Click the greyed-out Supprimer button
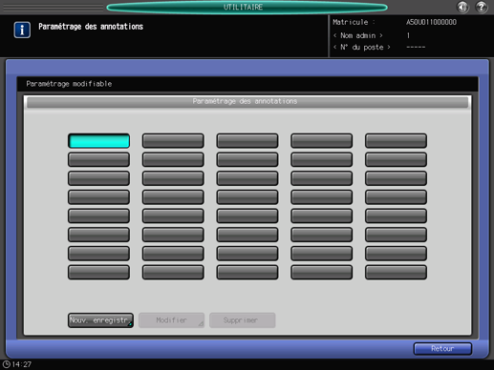Image resolution: width=494 pixels, height=370 pixels. 242,320
